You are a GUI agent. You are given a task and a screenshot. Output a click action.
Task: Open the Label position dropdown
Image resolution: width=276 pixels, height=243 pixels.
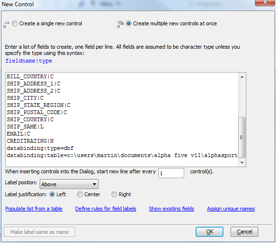coord(69,184)
